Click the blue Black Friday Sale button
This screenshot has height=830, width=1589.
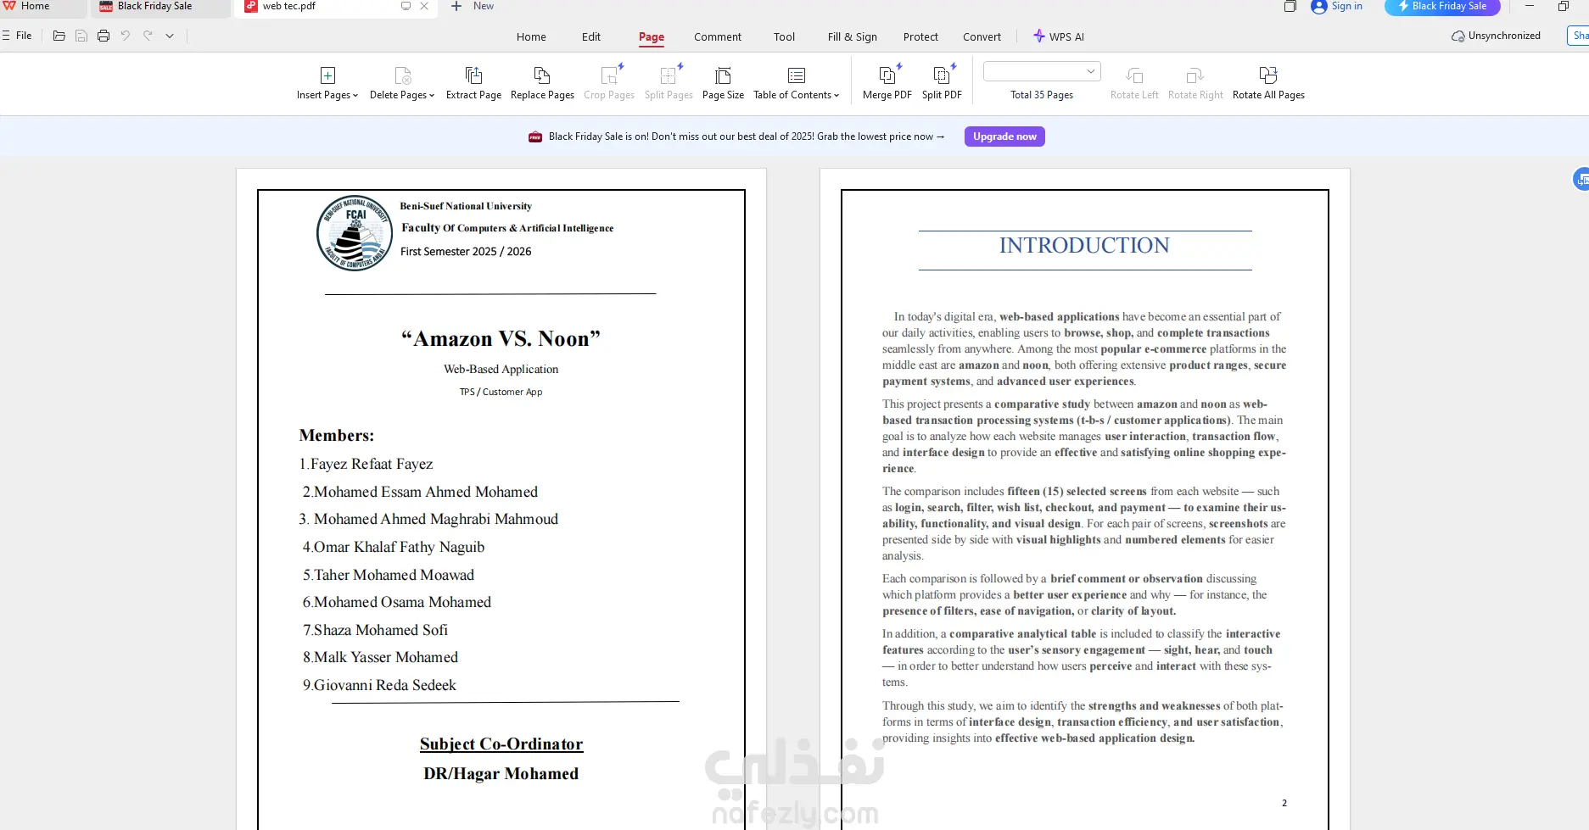pyautogui.click(x=1442, y=7)
